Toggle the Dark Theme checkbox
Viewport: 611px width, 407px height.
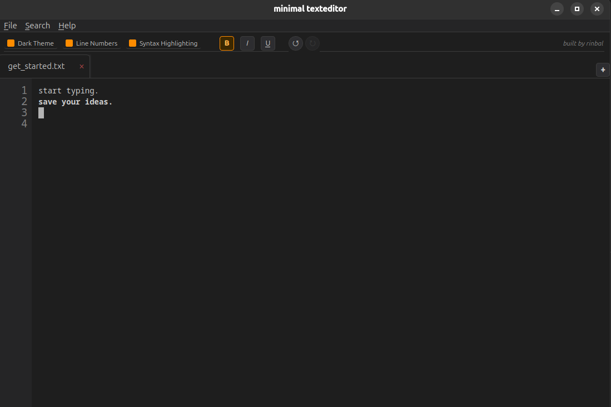pos(11,43)
